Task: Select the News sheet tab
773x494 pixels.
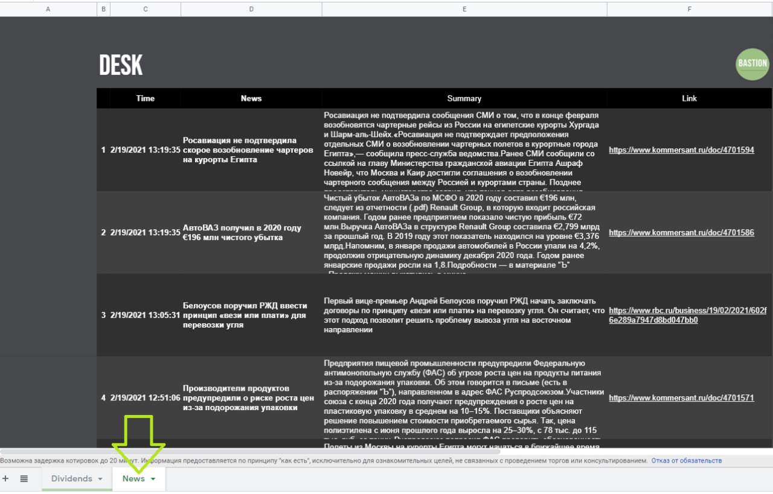Action: [133, 478]
